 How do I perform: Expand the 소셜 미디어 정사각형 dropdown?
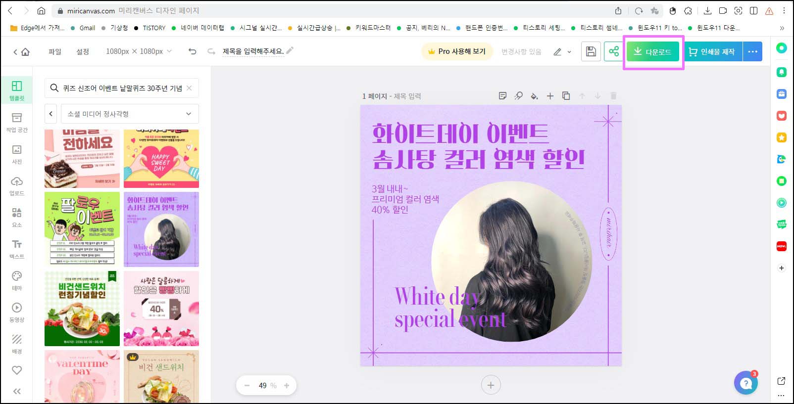[130, 114]
